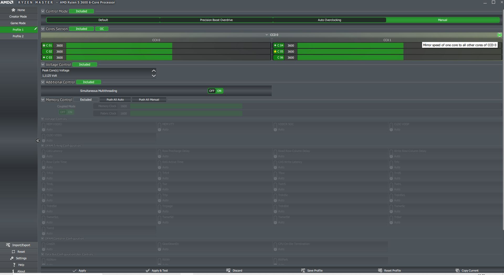
Task: Toggle Cores Section Included switch
Action: 81,29
